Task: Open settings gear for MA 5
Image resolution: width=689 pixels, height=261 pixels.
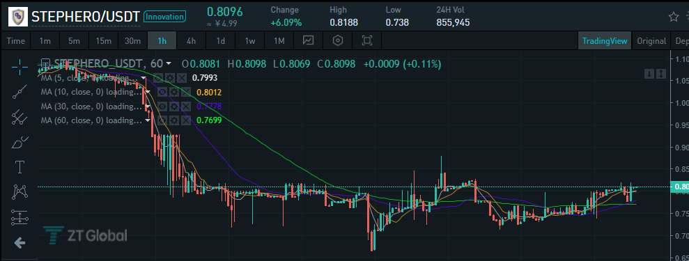Action: coord(171,78)
